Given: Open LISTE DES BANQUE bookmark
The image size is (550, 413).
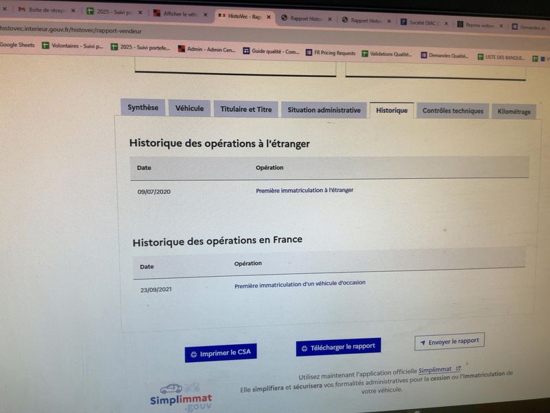Looking at the screenshot, I should [x=502, y=57].
